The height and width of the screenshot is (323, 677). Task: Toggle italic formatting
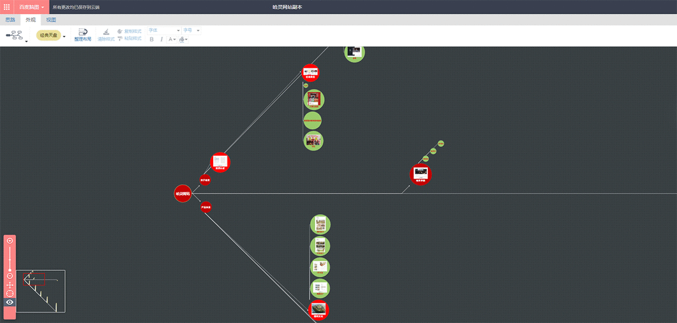161,39
